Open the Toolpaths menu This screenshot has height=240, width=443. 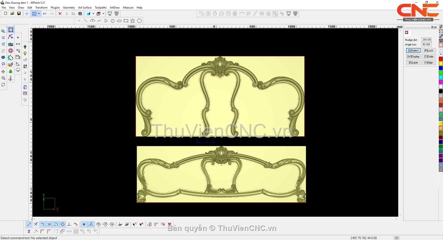point(100,7)
